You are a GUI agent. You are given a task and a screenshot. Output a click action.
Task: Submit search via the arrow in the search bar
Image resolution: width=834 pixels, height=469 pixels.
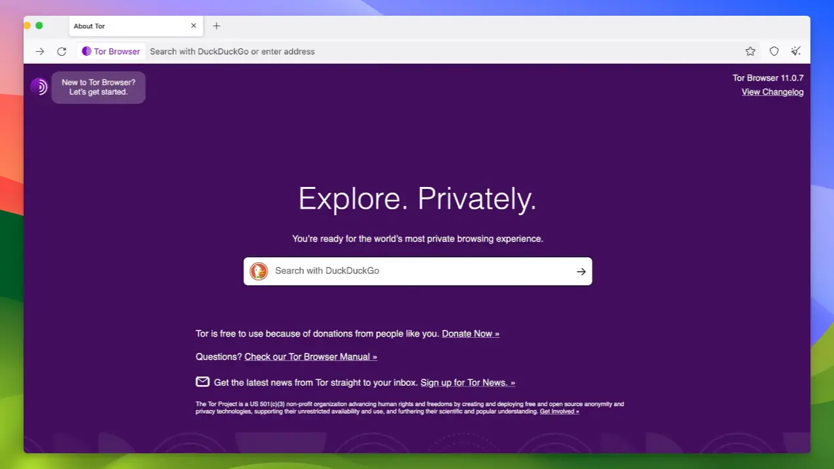tap(580, 271)
